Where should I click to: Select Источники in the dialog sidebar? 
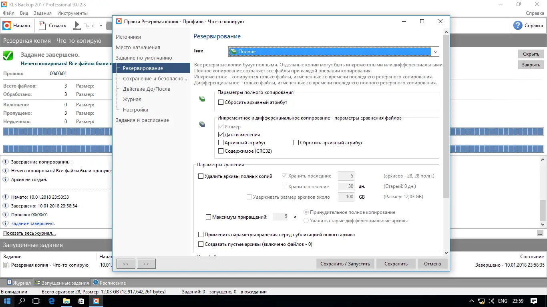tap(128, 37)
